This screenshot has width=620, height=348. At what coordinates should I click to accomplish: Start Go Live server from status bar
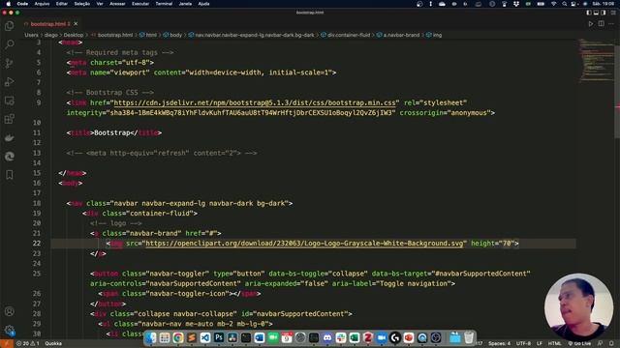coord(579,344)
